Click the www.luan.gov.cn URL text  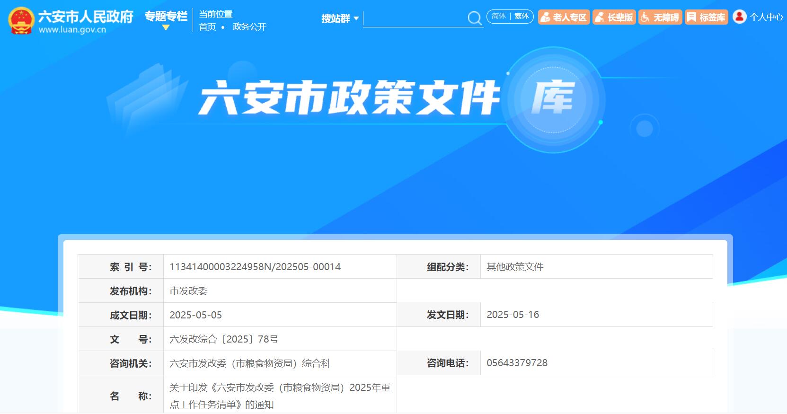[x=72, y=30]
